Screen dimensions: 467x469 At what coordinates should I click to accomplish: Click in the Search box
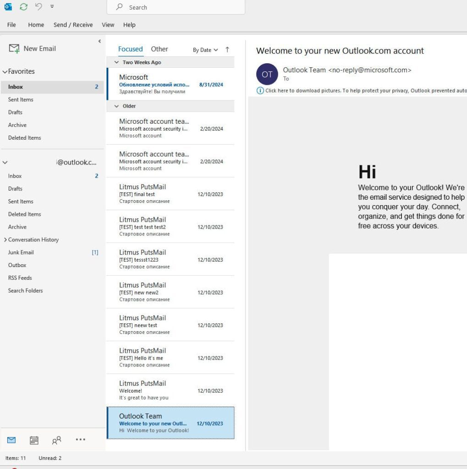[176, 7]
